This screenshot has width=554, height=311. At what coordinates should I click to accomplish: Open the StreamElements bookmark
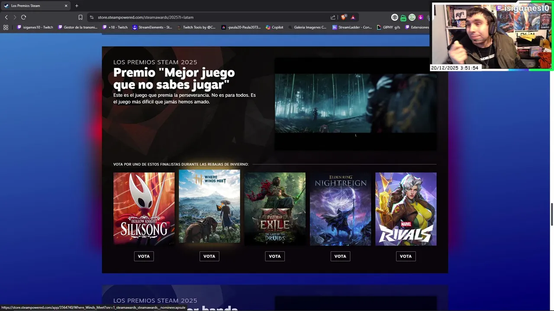152,27
